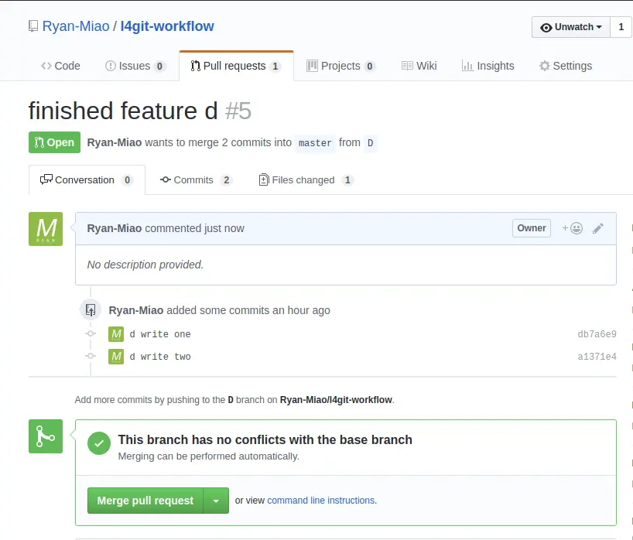Click the #5 pull request number
Viewport: 633px width, 540px height.
238,111
